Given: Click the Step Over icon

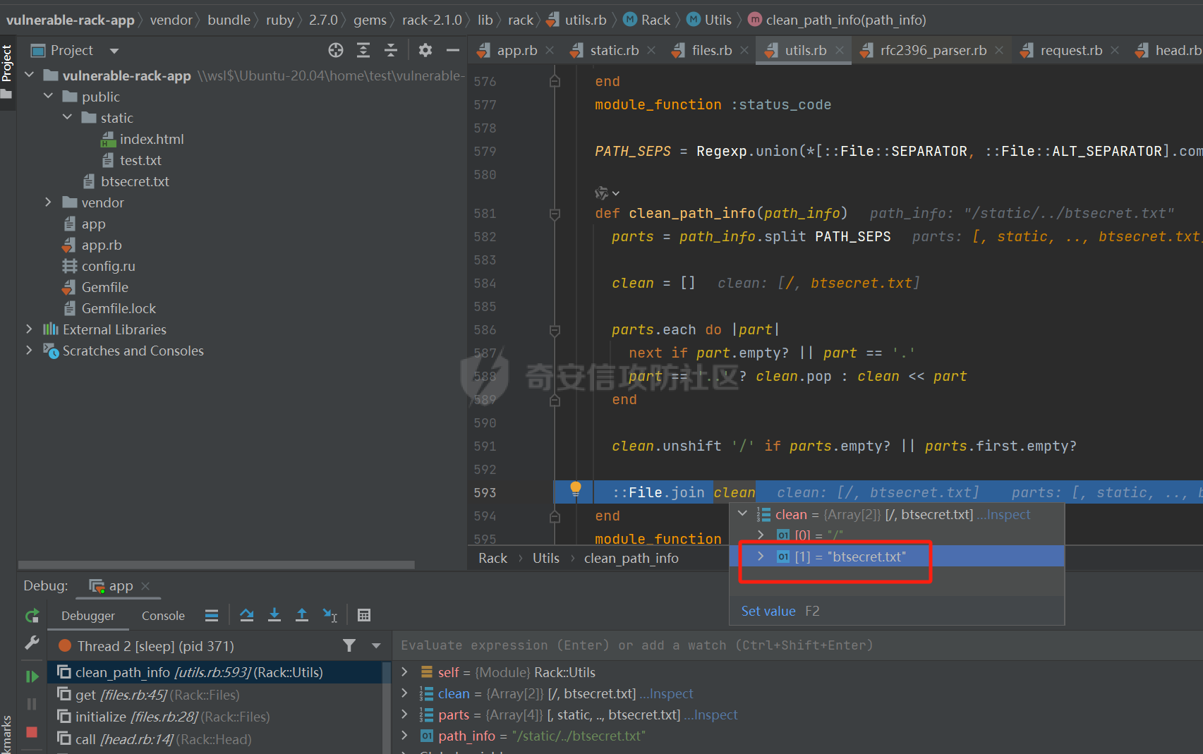Looking at the screenshot, I should pos(246,615).
